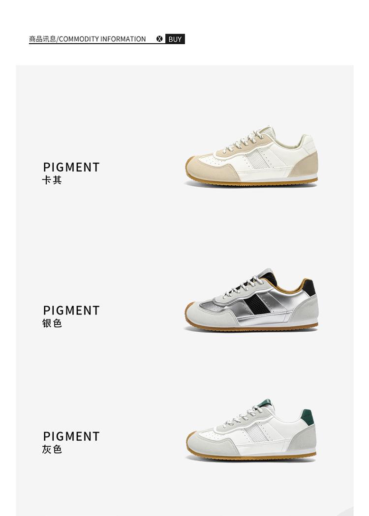Screen dimensions: 369x516
Task: Open the khaki sneaker image
Action: click(x=251, y=156)
